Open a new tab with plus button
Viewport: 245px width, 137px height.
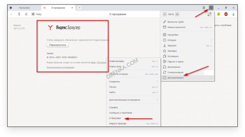[80, 8]
